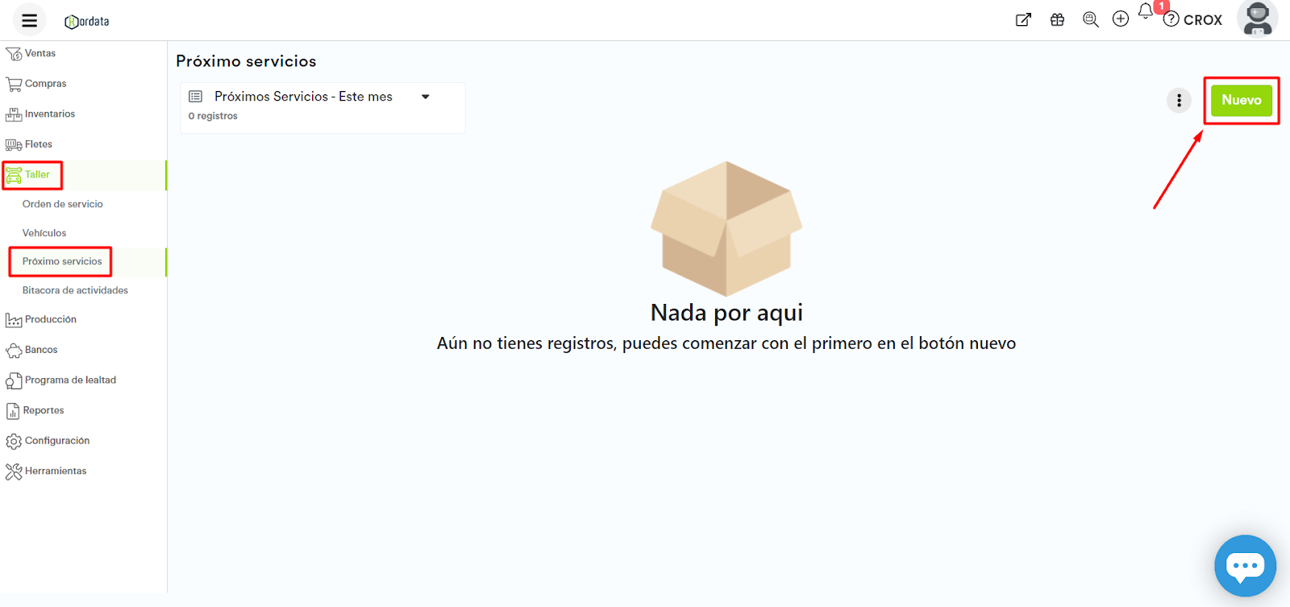
Task: Open Configuración in the sidebar
Action: (56, 441)
